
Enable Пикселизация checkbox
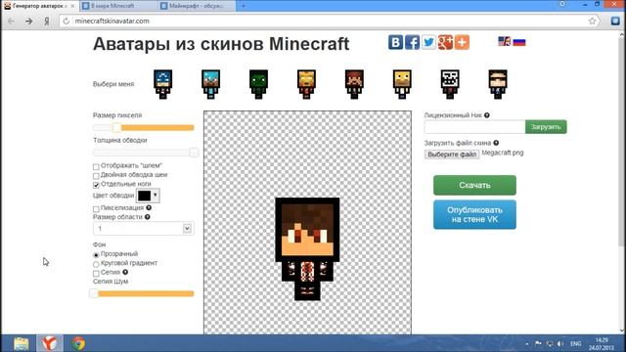tap(96, 209)
